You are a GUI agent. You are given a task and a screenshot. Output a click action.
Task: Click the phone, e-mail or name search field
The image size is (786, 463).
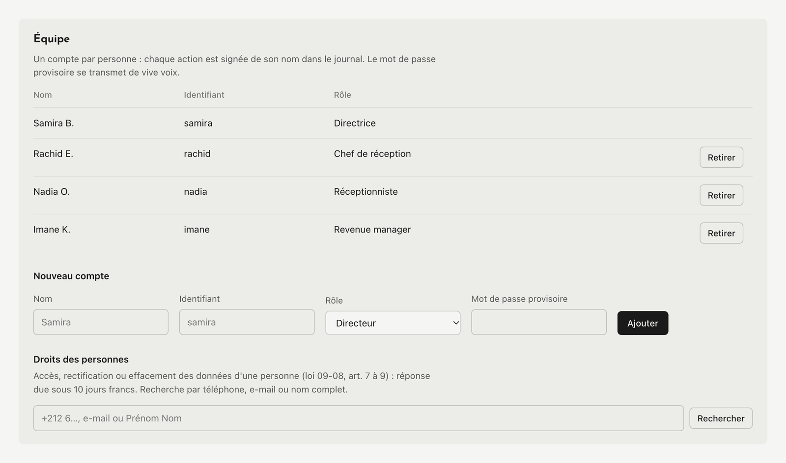click(x=359, y=418)
